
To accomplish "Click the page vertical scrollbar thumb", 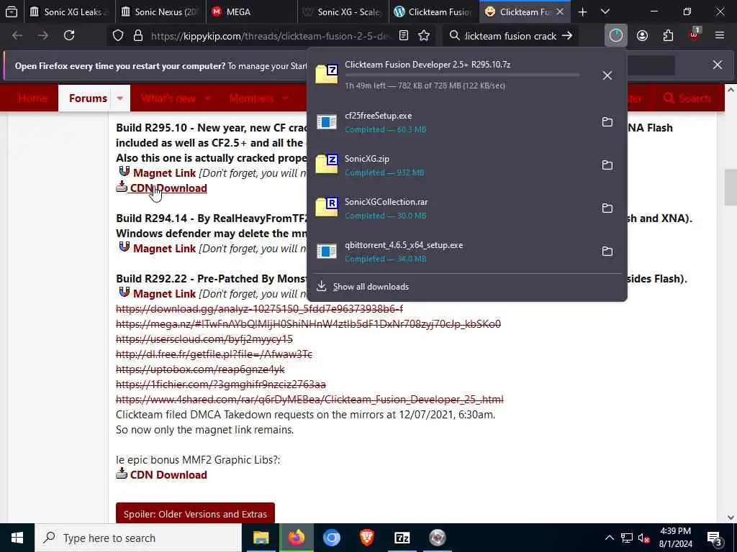I will point(730,188).
